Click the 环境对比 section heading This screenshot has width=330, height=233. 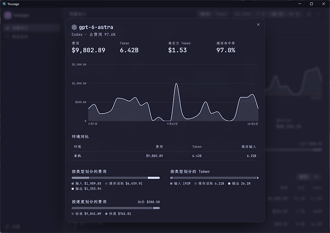point(80,137)
